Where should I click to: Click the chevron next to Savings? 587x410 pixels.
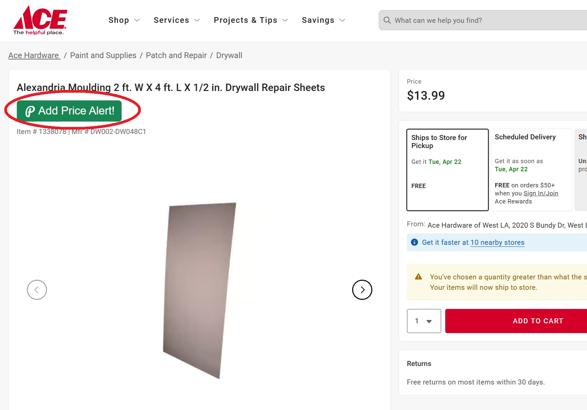point(343,20)
